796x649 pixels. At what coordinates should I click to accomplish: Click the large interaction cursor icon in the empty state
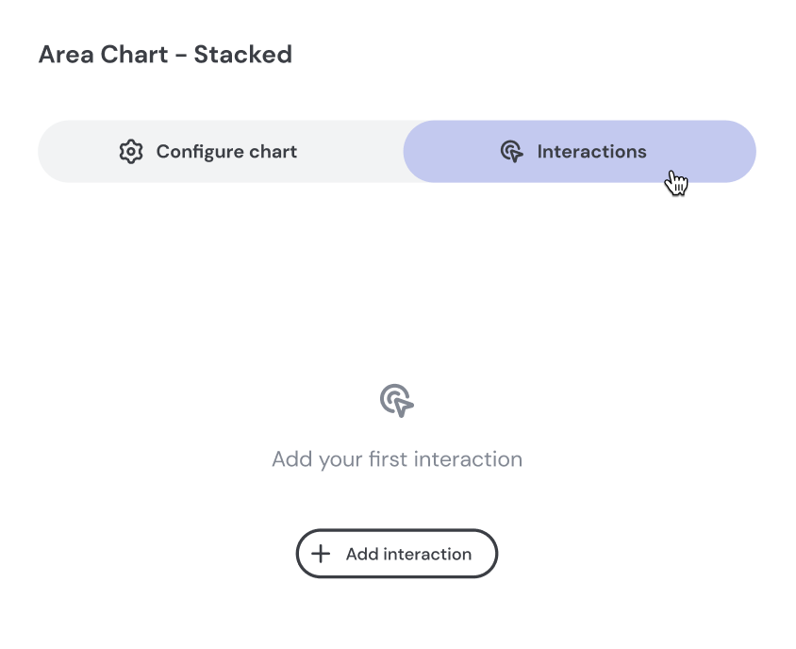[x=397, y=401]
